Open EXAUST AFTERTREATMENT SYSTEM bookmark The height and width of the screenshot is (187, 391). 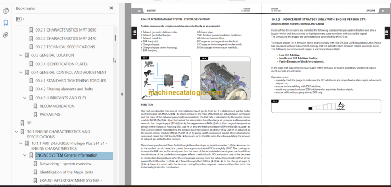[71, 180]
